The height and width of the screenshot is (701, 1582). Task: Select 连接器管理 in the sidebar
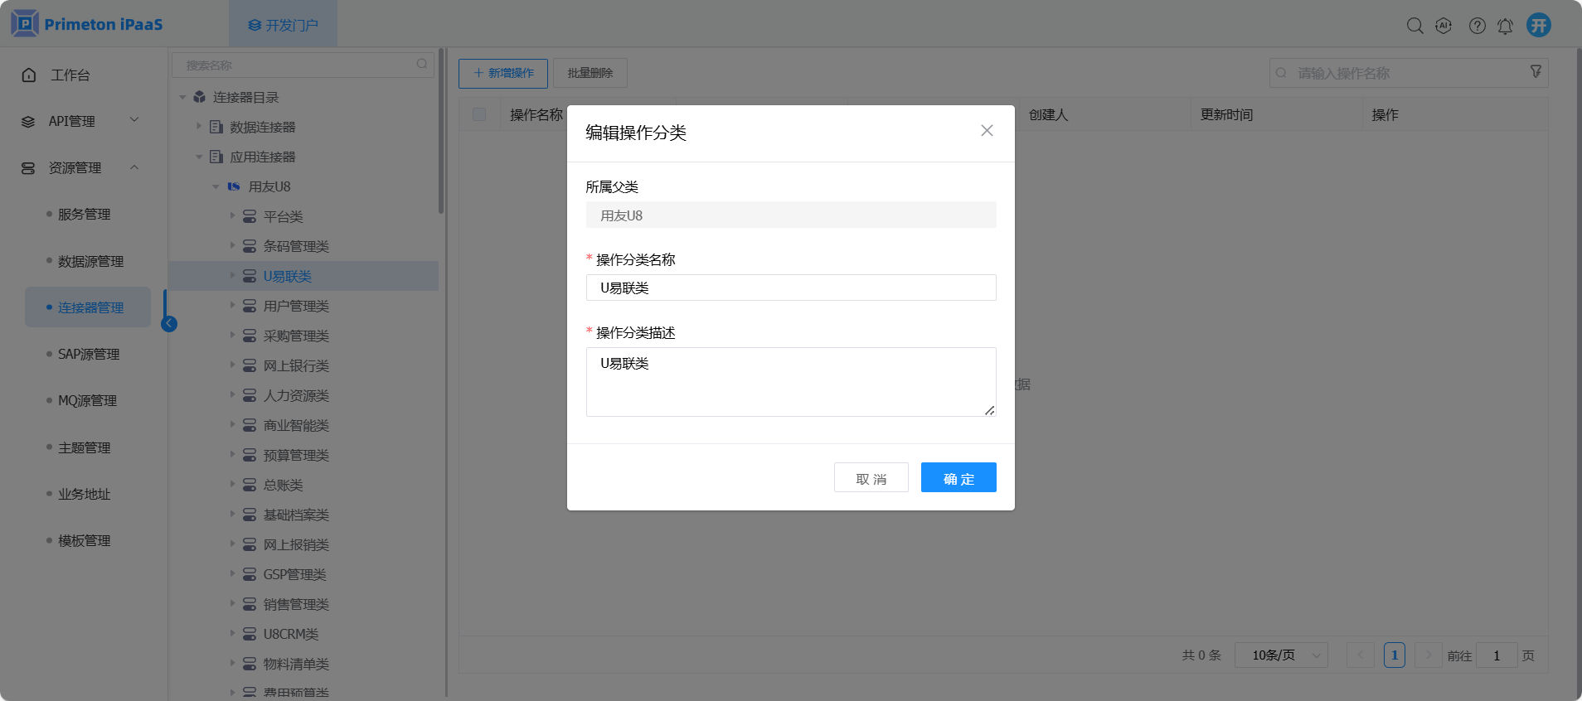(88, 307)
